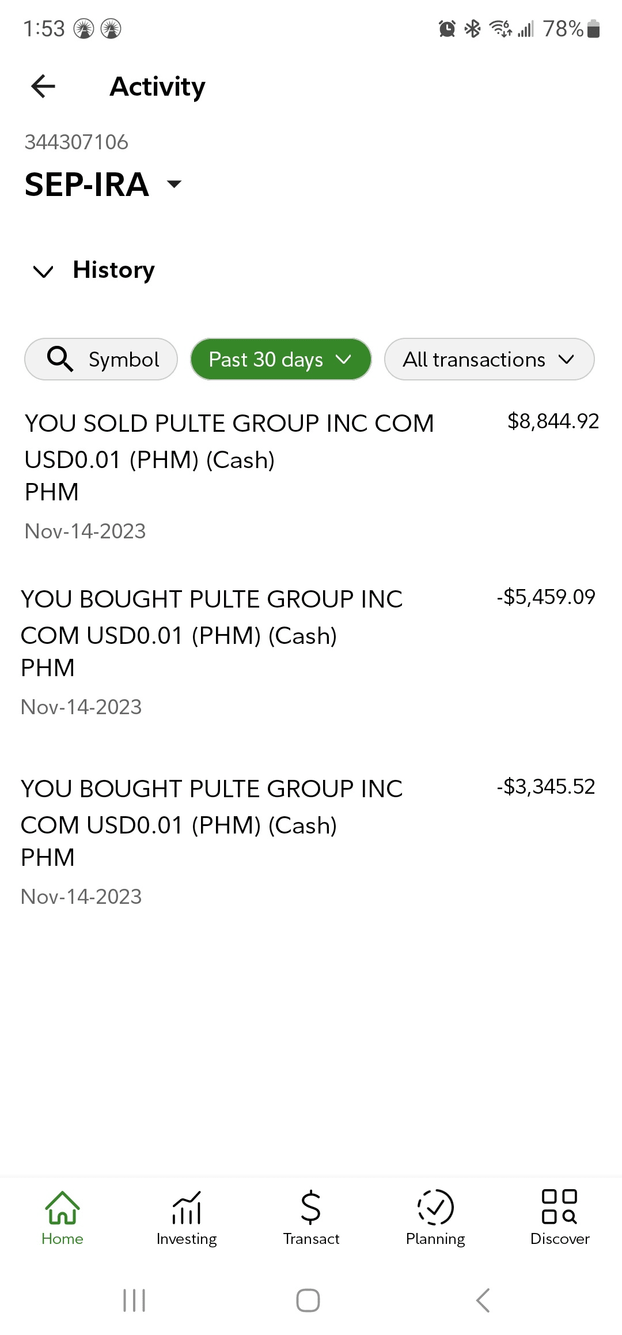Open the Investing chart icon
The image size is (622, 1335).
(x=187, y=1207)
